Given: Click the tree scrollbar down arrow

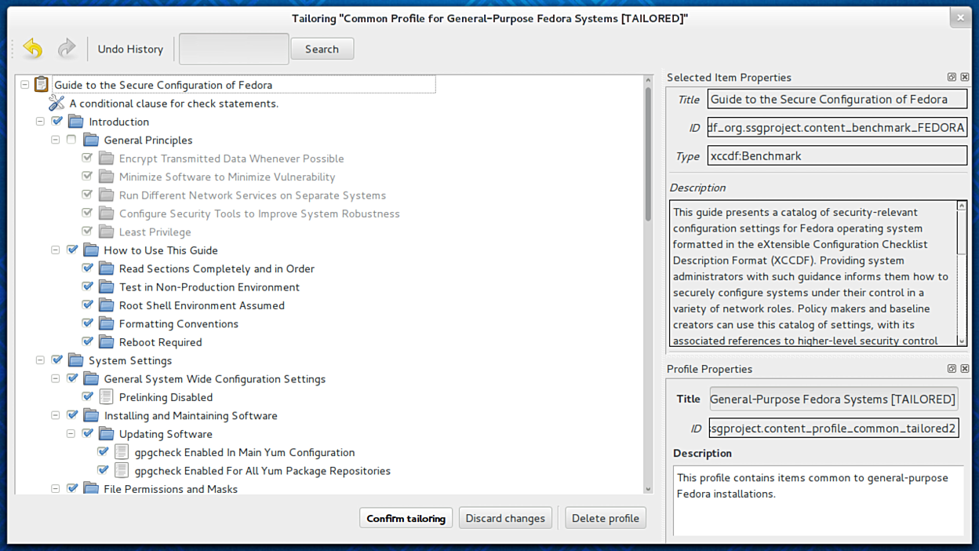Looking at the screenshot, I should (648, 488).
